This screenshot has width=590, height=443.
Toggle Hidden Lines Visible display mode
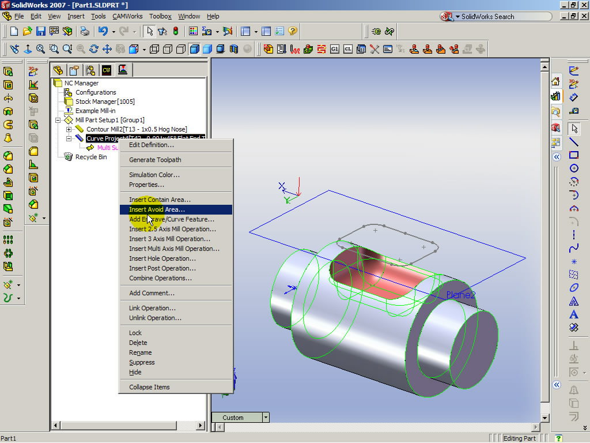(x=168, y=49)
